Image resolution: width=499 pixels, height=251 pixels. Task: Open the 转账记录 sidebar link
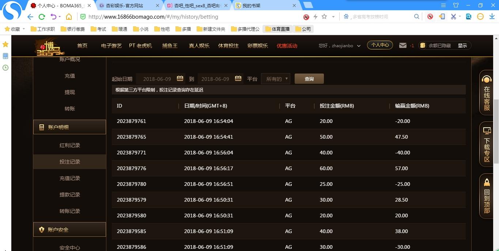pos(70,211)
